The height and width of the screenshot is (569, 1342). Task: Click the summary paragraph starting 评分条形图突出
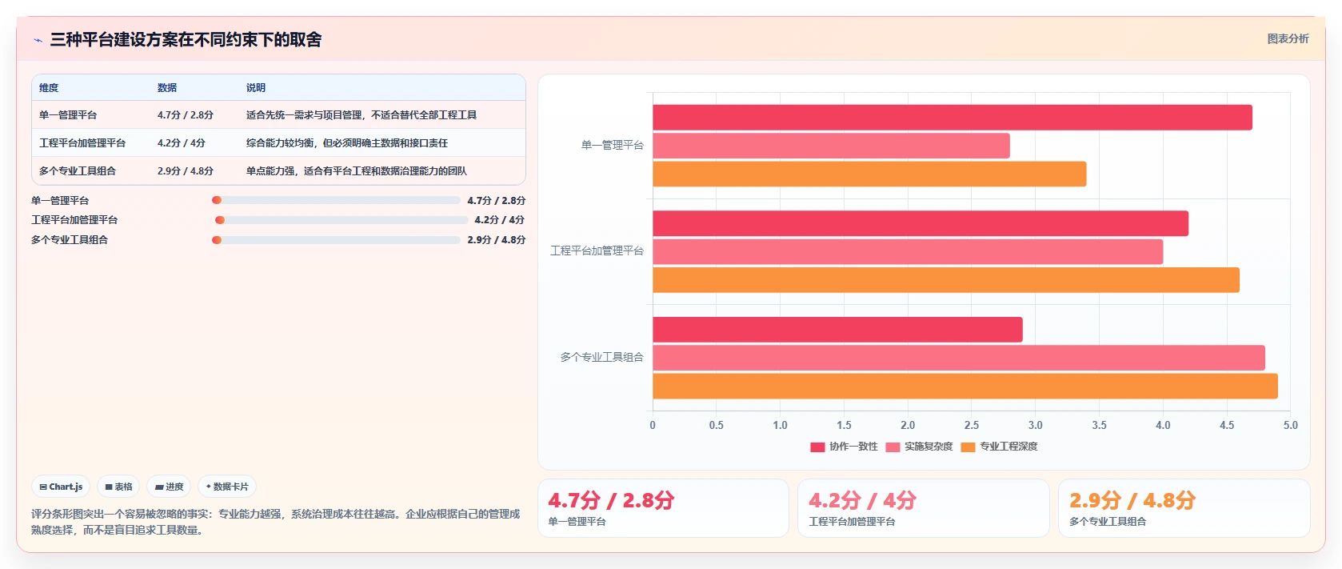276,522
